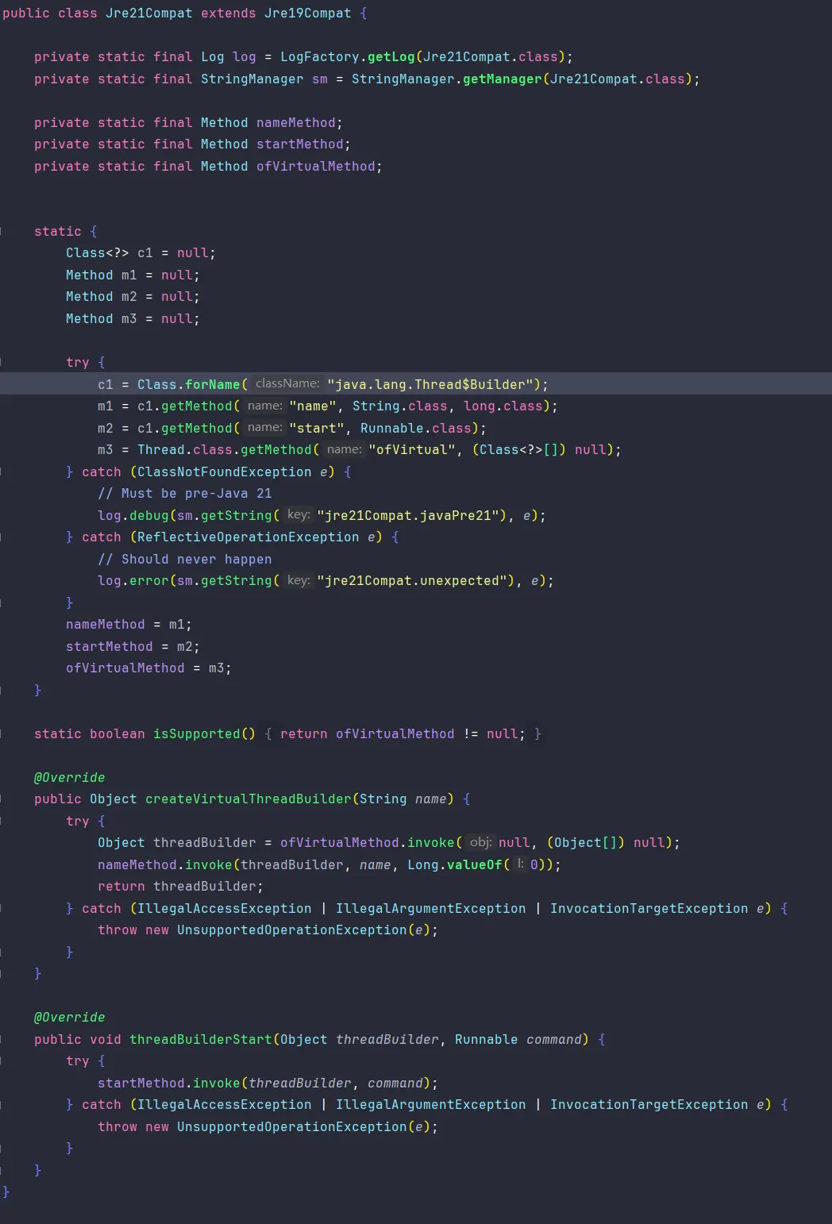The height and width of the screenshot is (1224, 832).
Task: Click the class name Jre21Compat in class declaration
Action: tap(149, 13)
